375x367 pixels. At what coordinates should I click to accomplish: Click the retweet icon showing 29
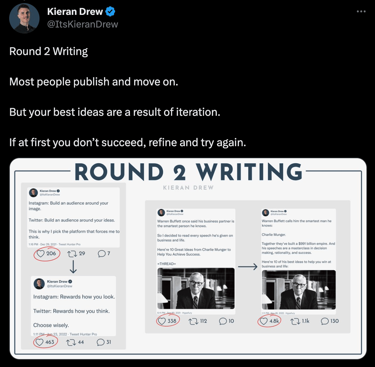click(72, 254)
